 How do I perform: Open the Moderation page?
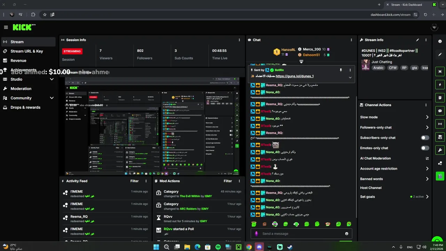(x=28, y=89)
